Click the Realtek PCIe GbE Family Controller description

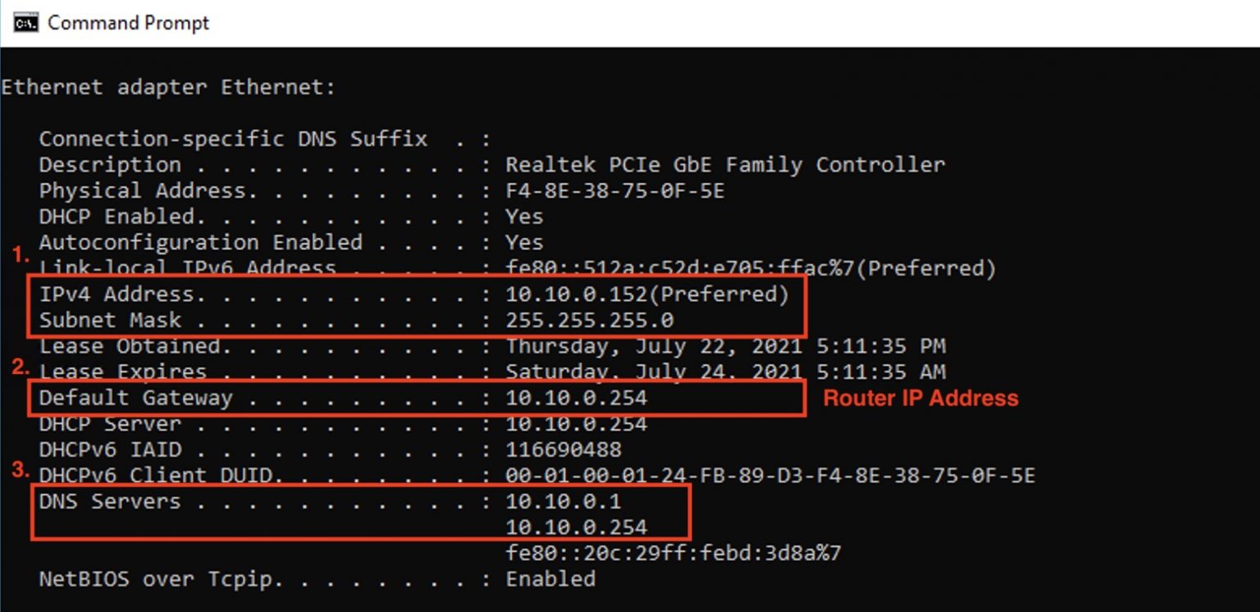click(x=724, y=165)
